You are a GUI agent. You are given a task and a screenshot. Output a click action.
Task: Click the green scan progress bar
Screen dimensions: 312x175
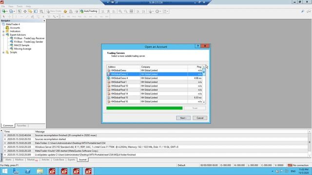click(144, 108)
